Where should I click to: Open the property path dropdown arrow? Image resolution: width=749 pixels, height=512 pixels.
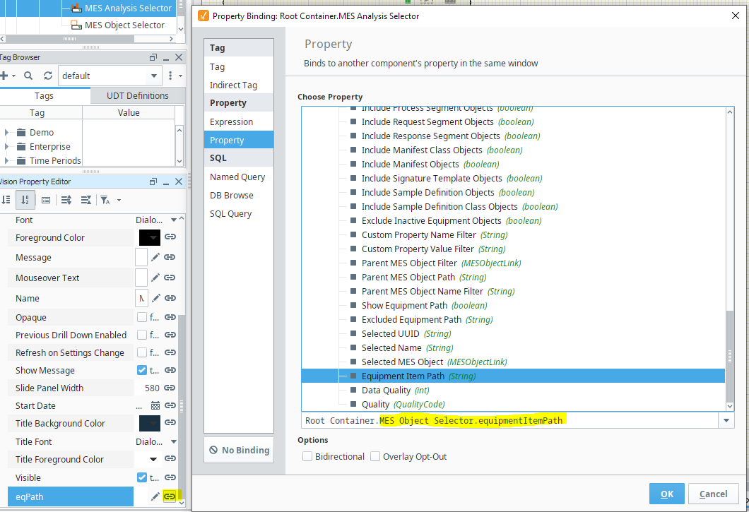(x=726, y=421)
